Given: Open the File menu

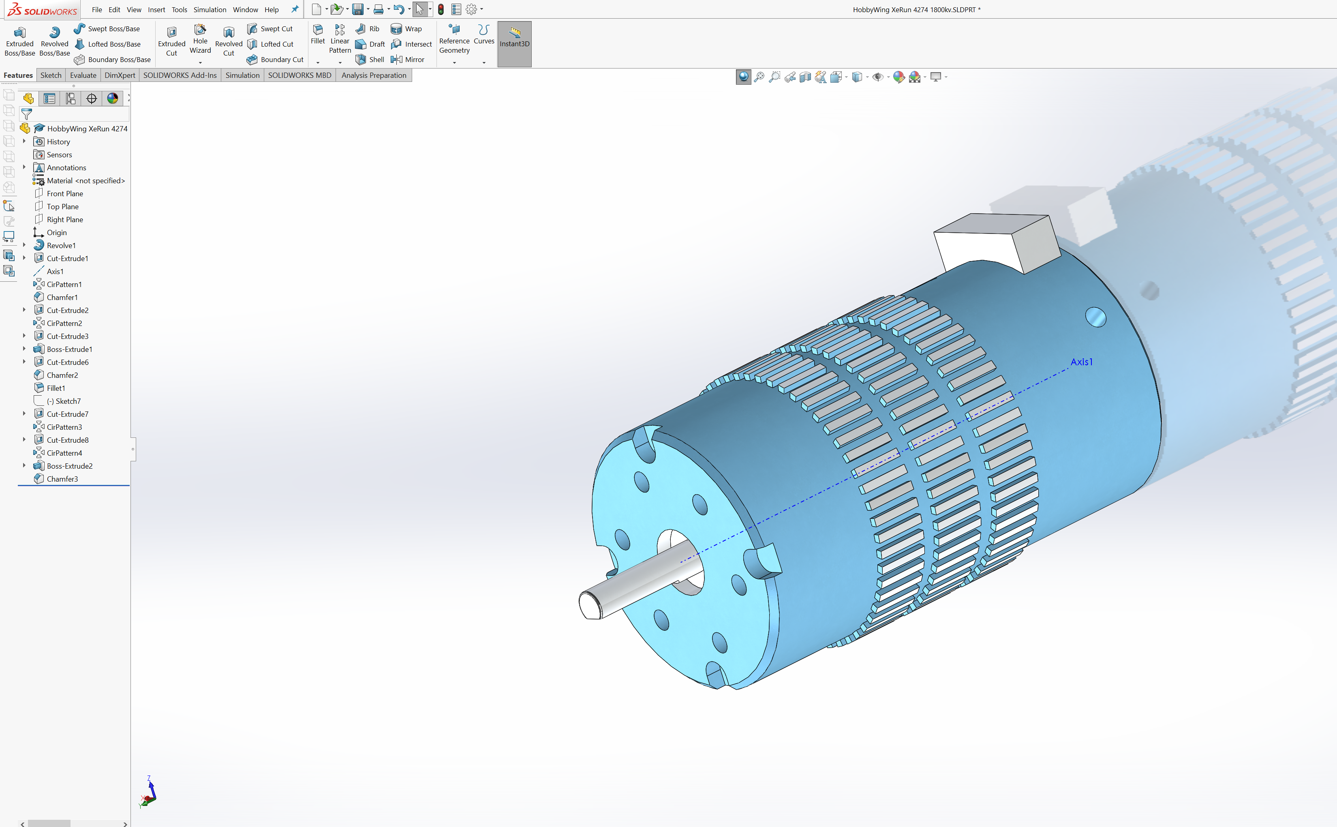Looking at the screenshot, I should 97,9.
